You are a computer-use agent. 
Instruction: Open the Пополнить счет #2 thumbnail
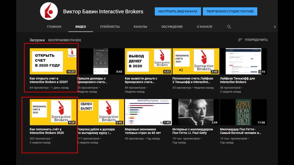(196, 61)
